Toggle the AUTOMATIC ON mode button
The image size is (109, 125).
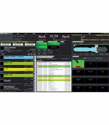click(42, 44)
